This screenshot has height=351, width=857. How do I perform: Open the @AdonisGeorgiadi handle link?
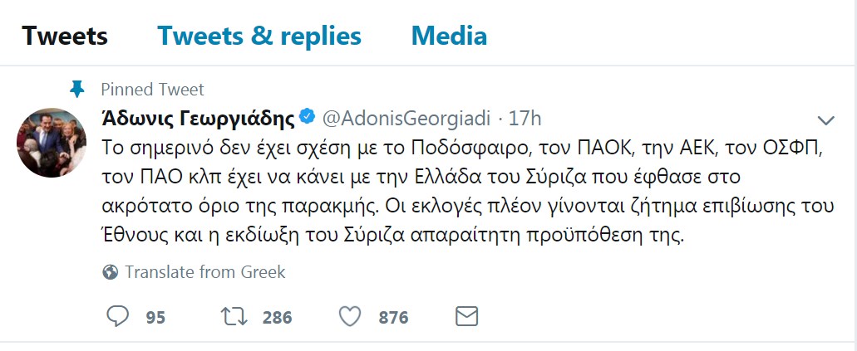(406, 119)
